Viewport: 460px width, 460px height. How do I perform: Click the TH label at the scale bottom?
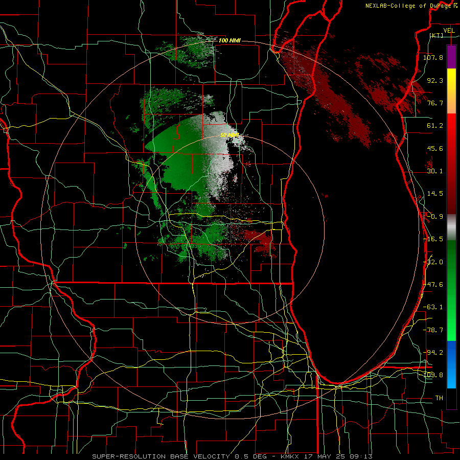[x=439, y=398]
